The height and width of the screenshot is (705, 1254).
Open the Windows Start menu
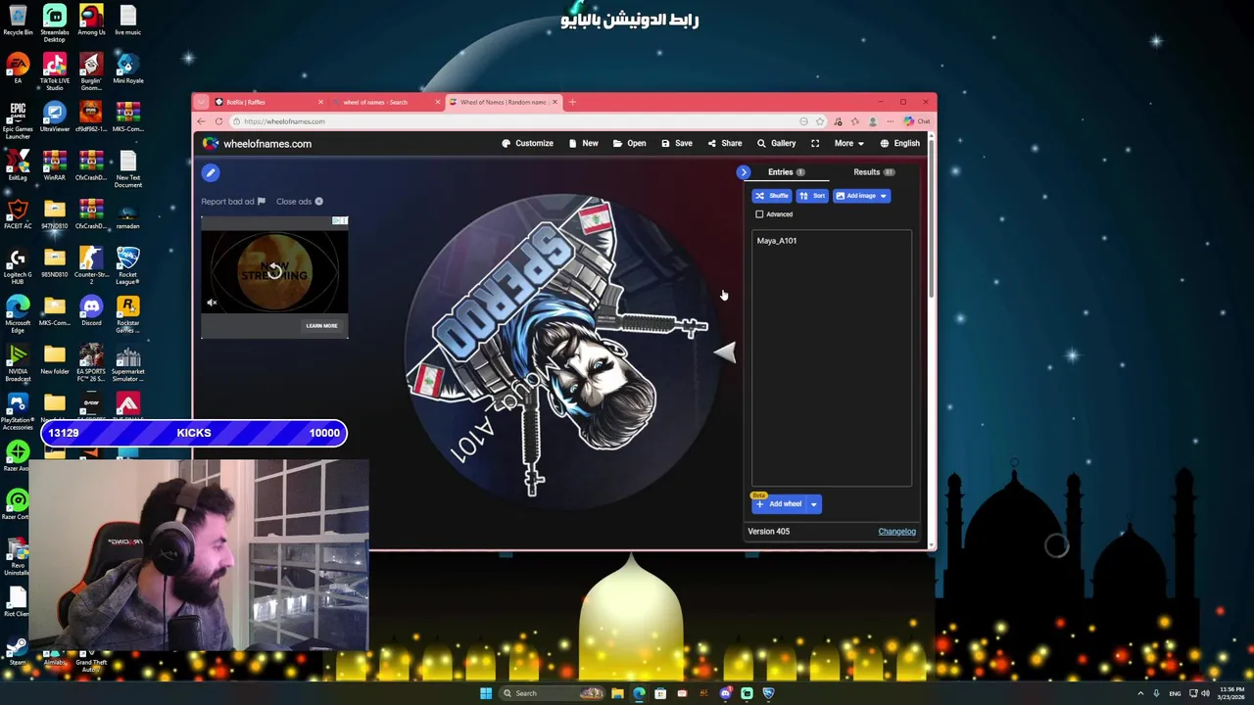tap(486, 693)
